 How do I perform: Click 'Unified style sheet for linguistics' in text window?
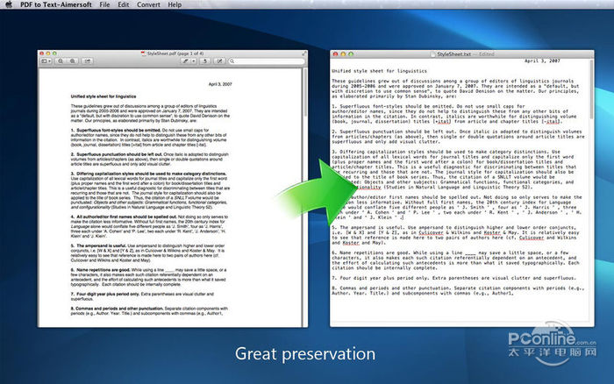tap(379, 71)
